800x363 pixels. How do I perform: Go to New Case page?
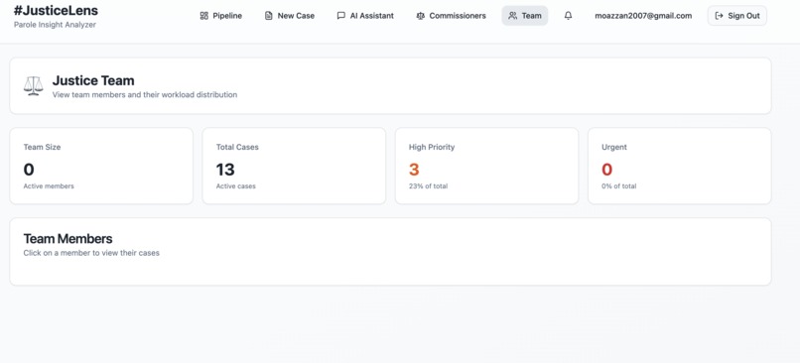(289, 16)
